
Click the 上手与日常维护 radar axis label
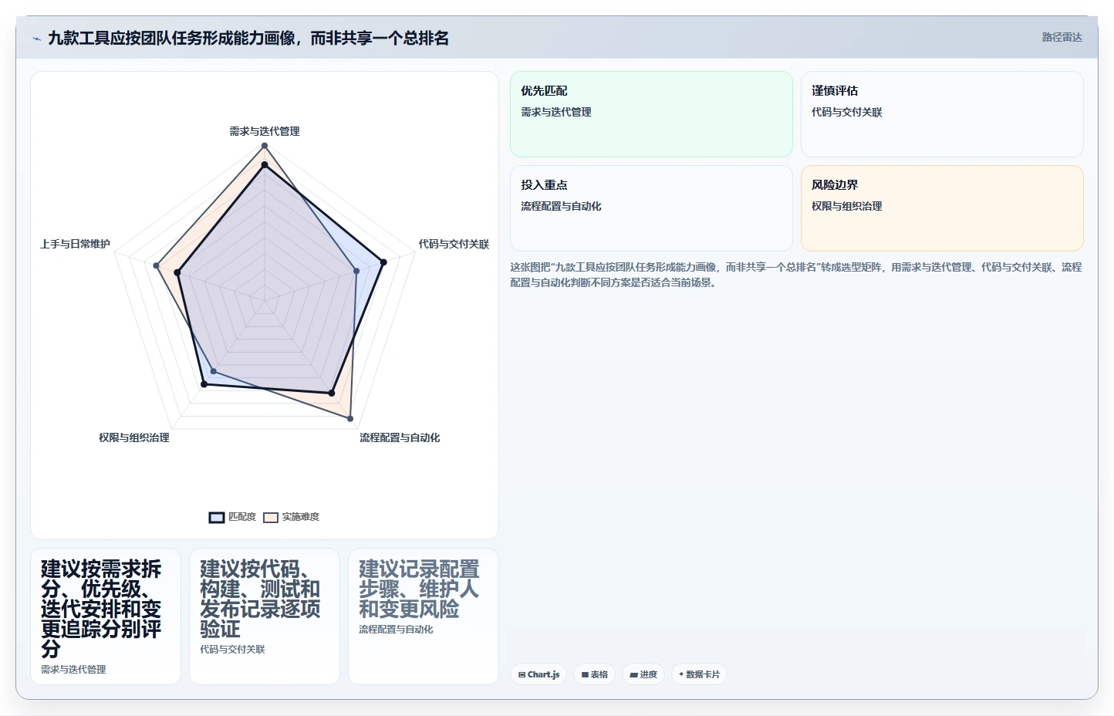pos(75,244)
